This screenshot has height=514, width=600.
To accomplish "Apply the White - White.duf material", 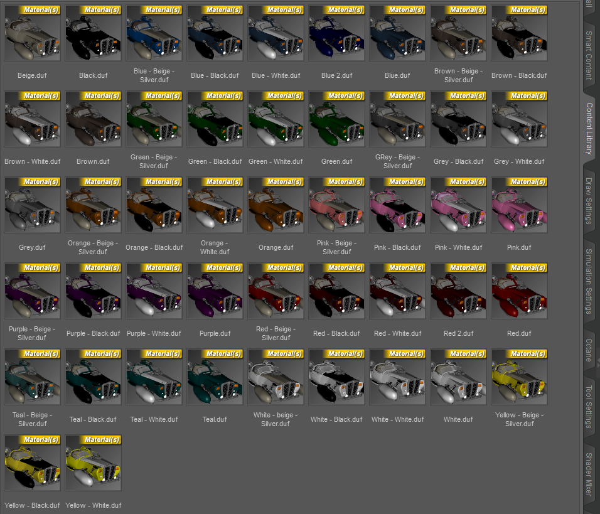I will (397, 377).
